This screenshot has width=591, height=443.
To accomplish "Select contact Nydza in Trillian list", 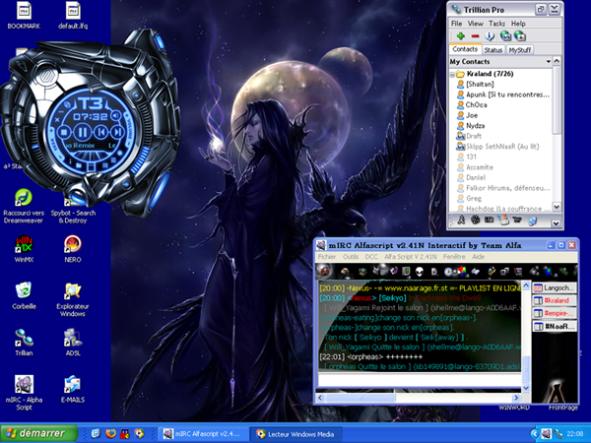I will pos(475,125).
